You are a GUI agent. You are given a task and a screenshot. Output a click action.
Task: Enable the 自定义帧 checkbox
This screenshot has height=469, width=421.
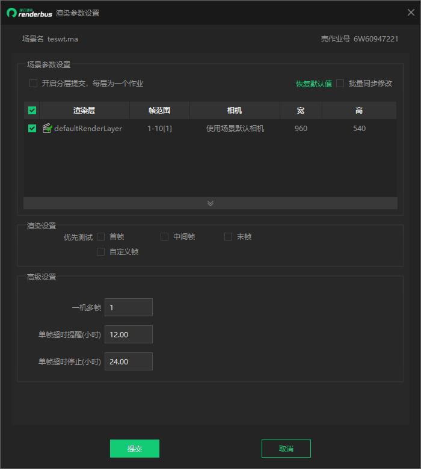(x=101, y=251)
